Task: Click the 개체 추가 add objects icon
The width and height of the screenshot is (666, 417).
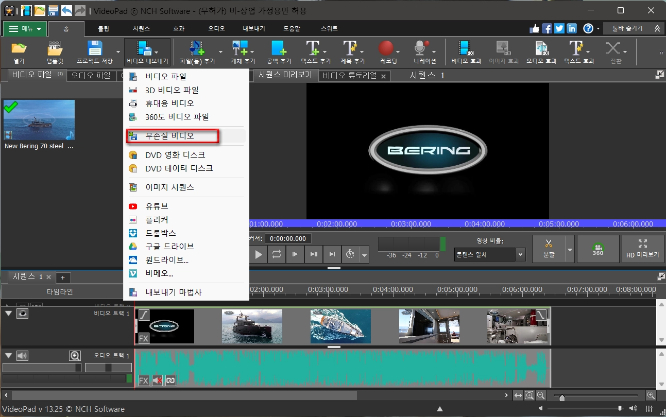Action: click(243, 53)
